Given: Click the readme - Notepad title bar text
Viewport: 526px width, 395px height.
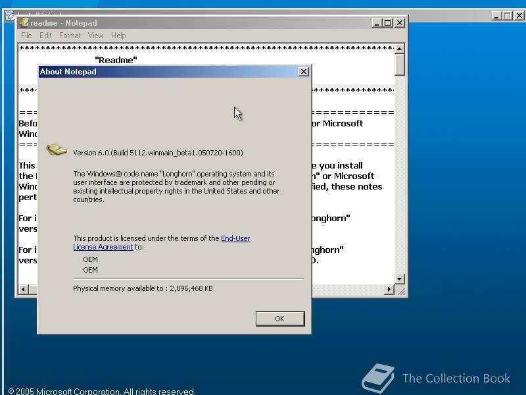Looking at the screenshot, I should (x=64, y=23).
